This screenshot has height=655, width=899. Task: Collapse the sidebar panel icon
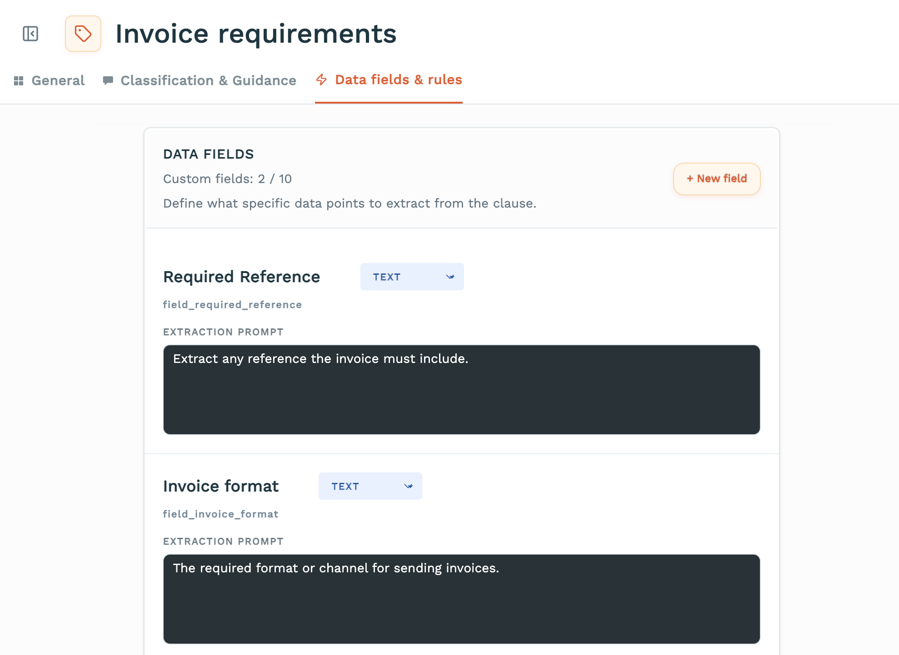[x=30, y=34]
